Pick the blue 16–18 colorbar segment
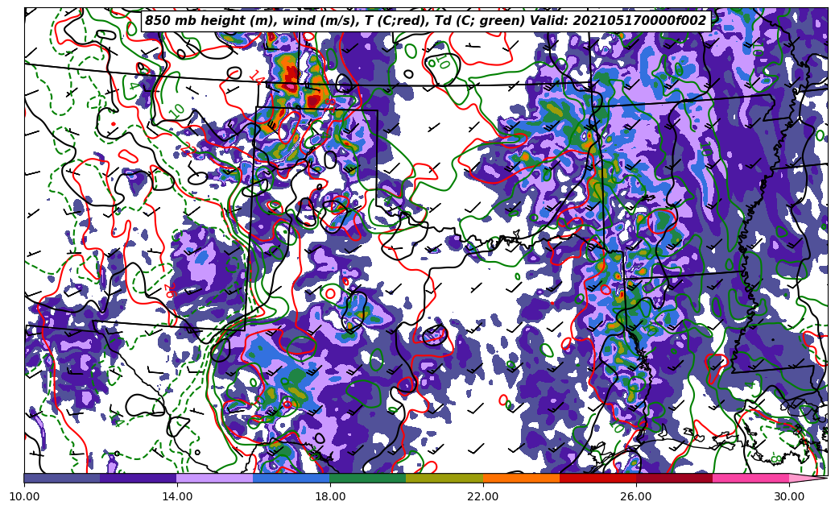This screenshot has width=835, height=510. [291, 478]
